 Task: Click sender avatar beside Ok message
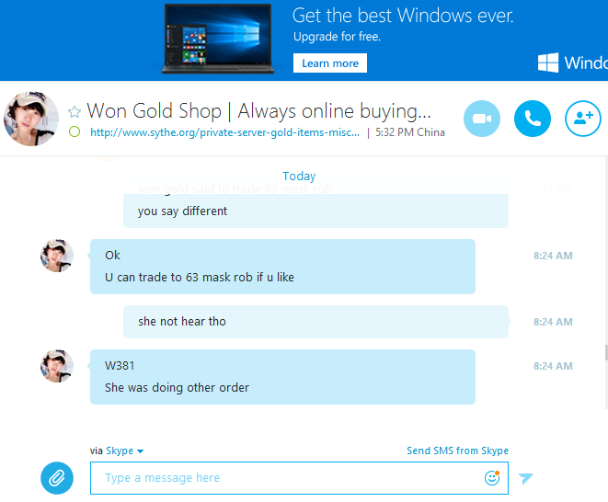[57, 256]
